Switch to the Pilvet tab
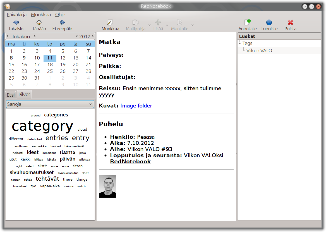This screenshot has width=326, height=232. pos(24,94)
